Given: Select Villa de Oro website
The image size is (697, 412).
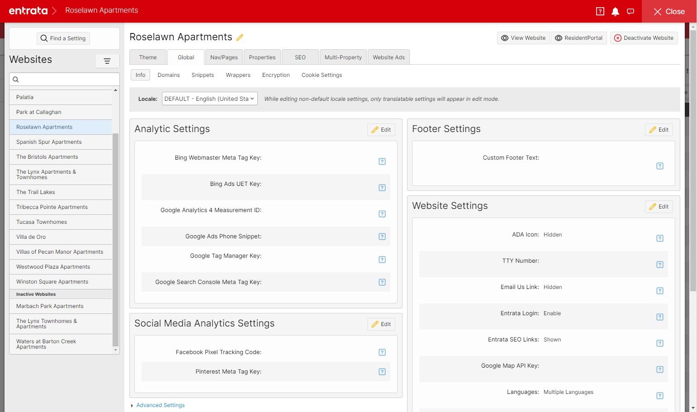Looking at the screenshot, I should (61, 237).
